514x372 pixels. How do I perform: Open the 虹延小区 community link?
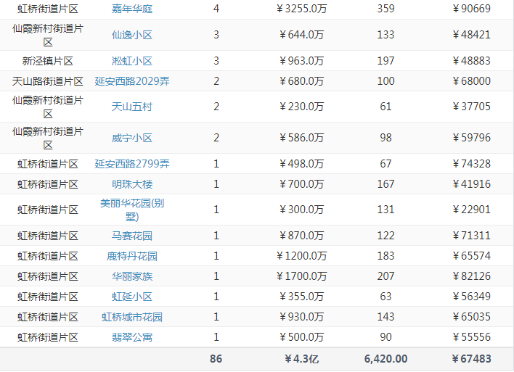(x=132, y=297)
